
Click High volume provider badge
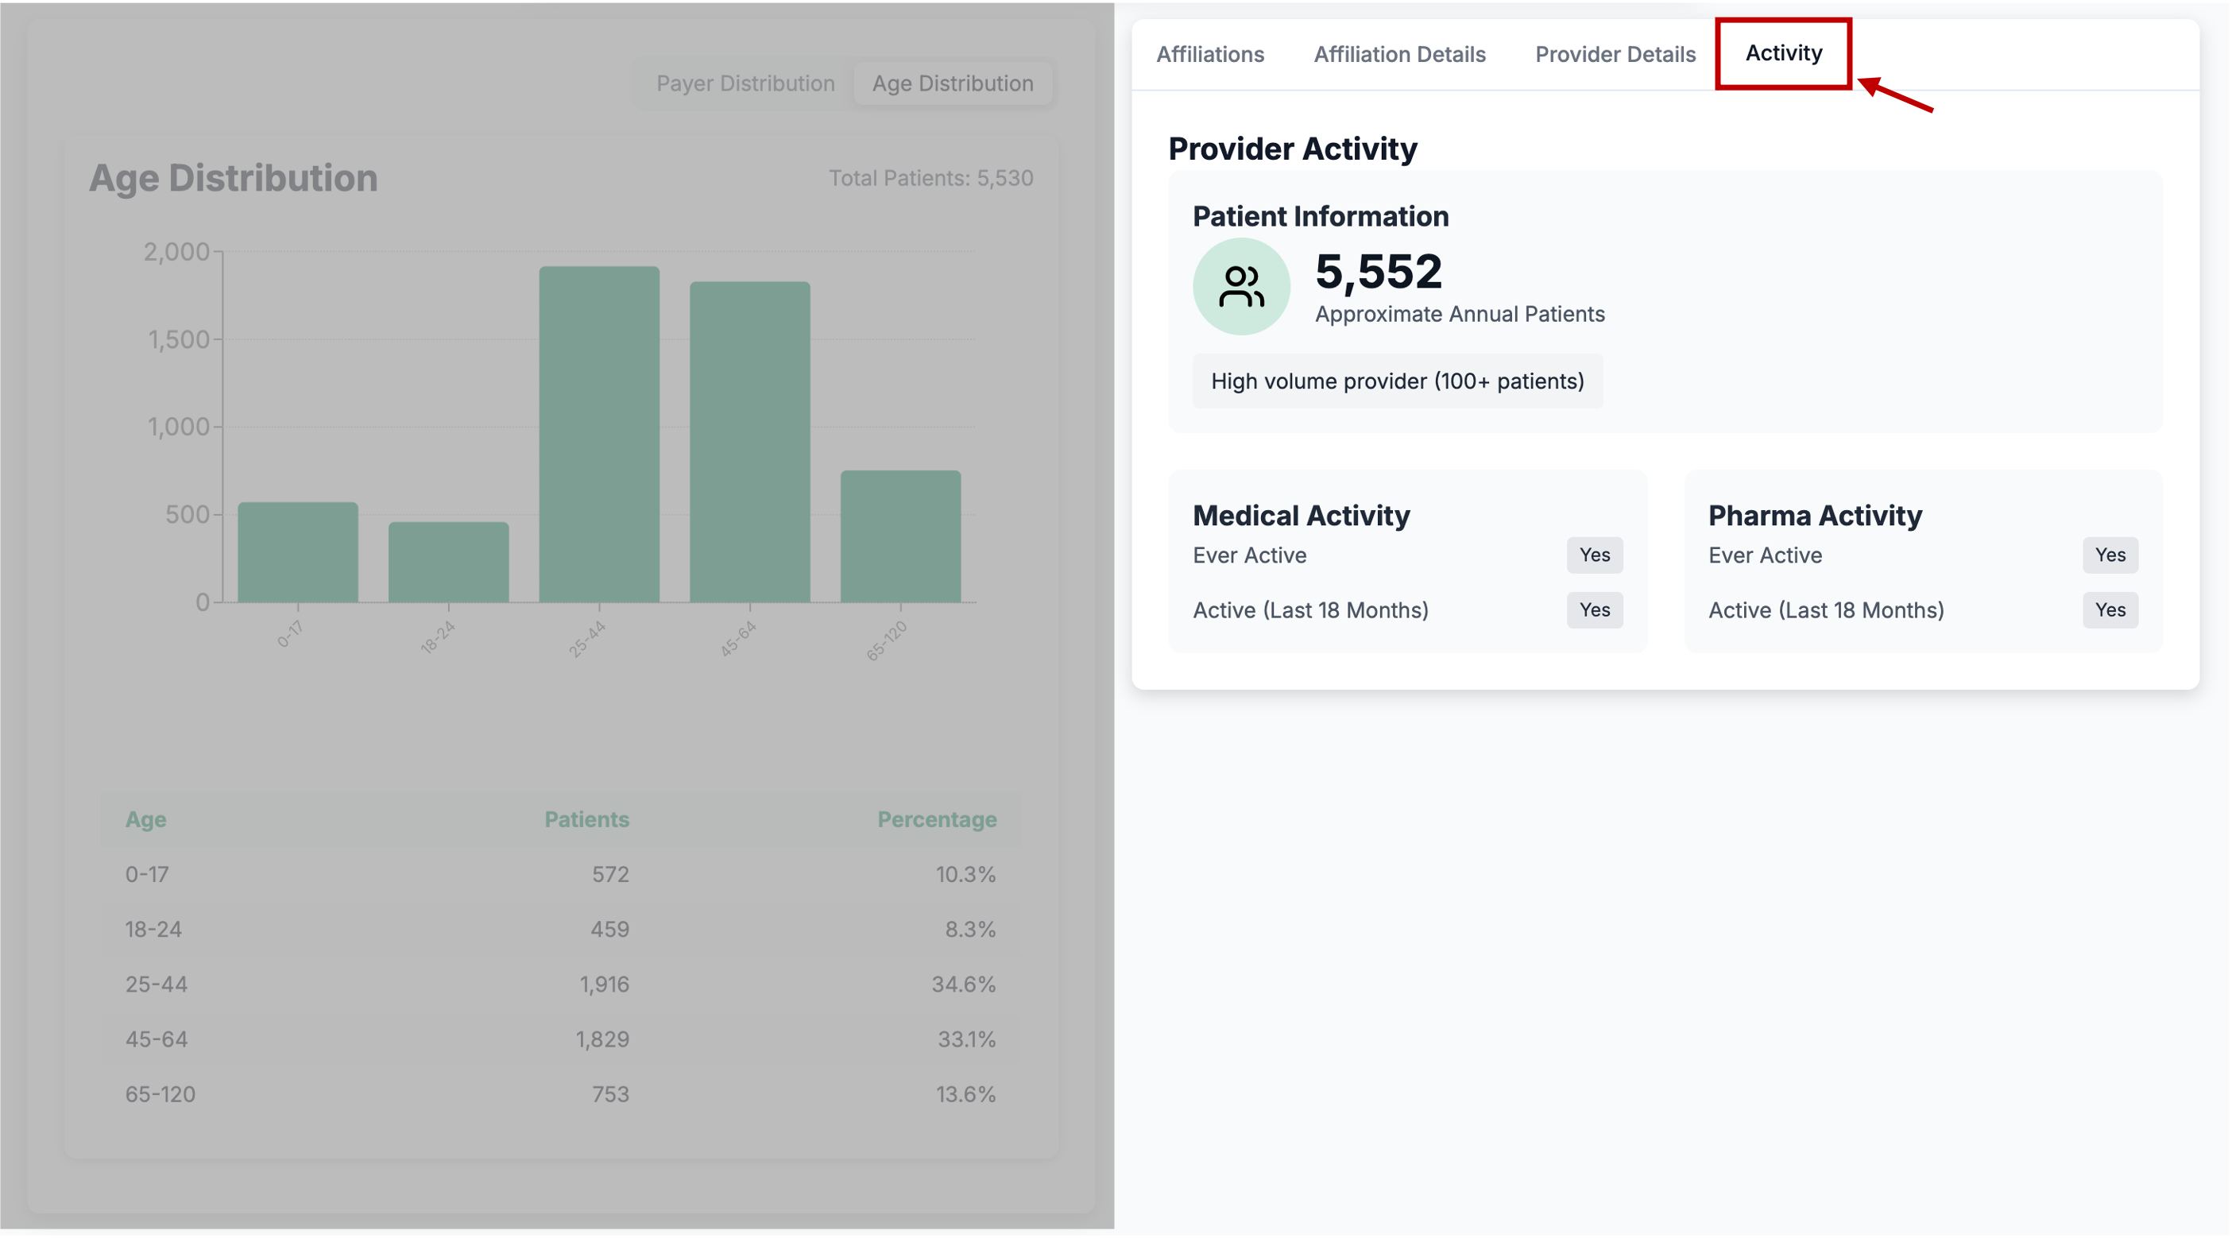pos(1397,381)
